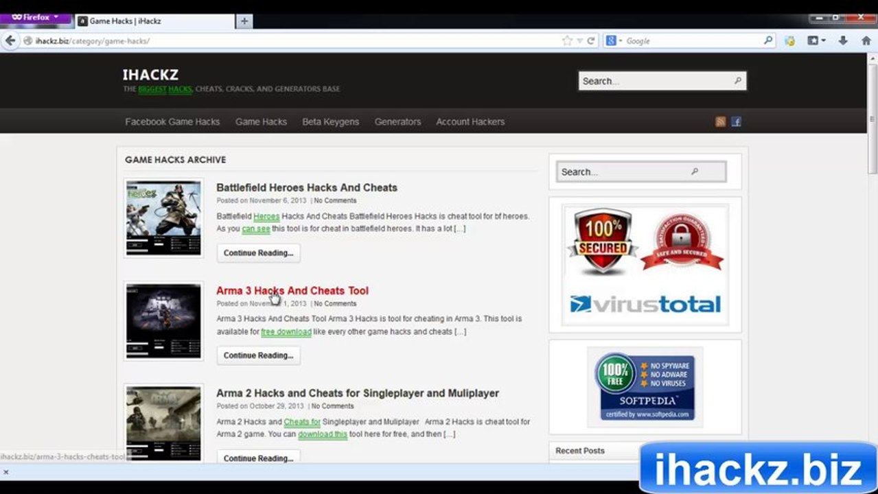Viewport: 878px width, 494px height.
Task: Open No Comments link for Battlefield Heroes
Action: point(335,201)
